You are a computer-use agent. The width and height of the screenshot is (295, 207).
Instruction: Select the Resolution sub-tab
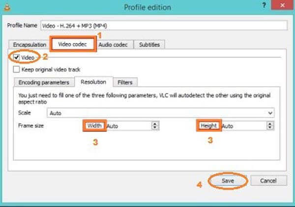93,82
